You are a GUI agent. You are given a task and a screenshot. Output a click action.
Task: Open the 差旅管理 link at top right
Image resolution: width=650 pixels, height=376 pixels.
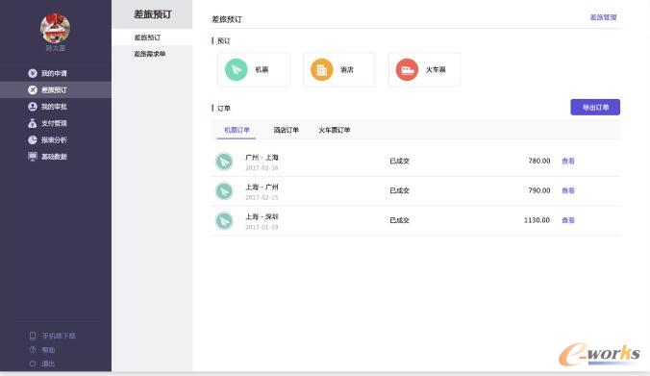point(603,17)
